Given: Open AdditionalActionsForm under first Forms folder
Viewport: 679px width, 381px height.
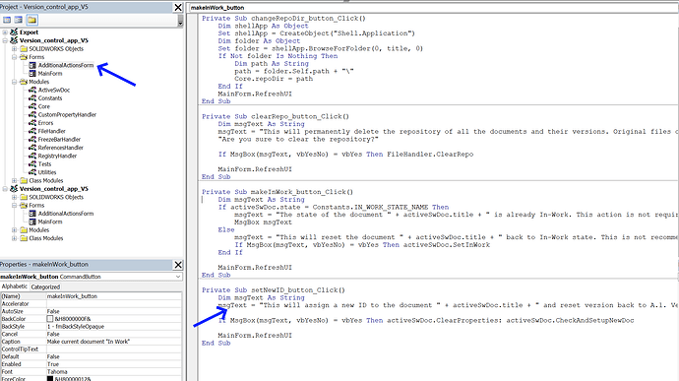Looking at the screenshot, I should pyautogui.click(x=66, y=65).
